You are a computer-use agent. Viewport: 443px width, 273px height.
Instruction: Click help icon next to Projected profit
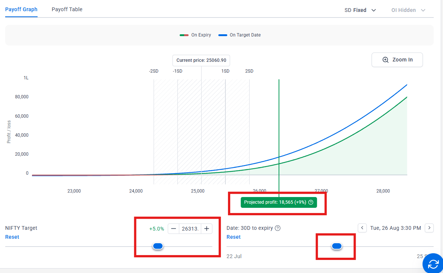click(311, 203)
